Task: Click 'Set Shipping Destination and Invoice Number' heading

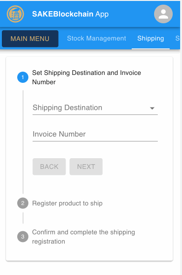Action: [87, 77]
